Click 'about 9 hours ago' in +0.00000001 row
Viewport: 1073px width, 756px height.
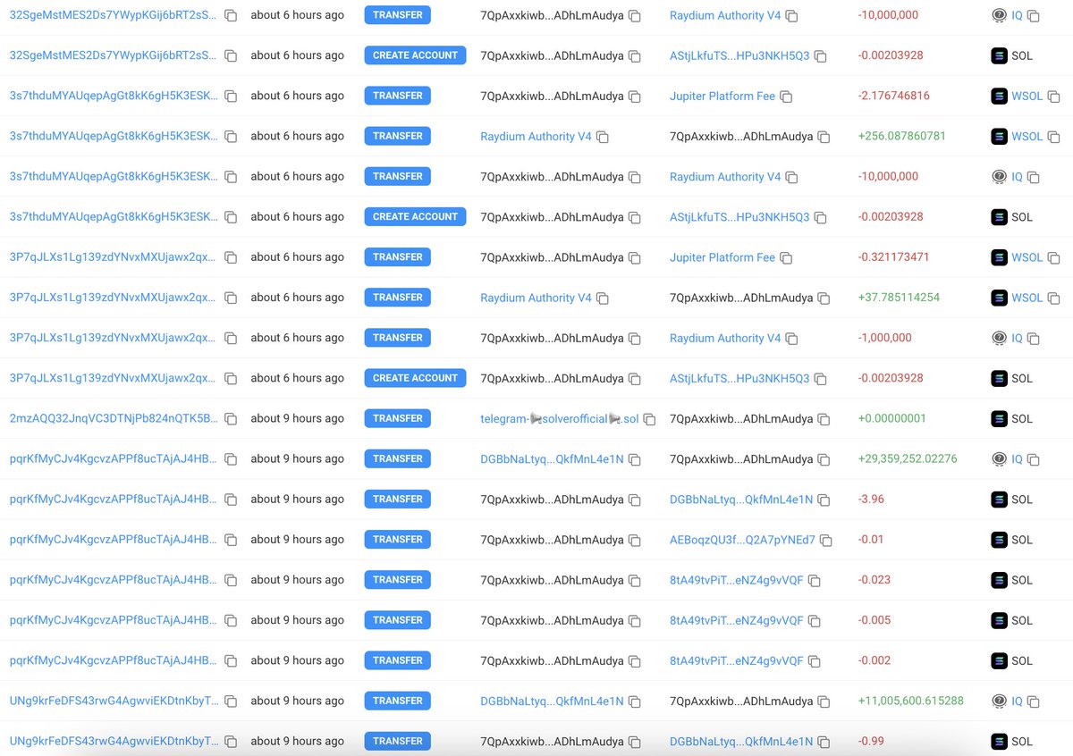[x=297, y=418]
